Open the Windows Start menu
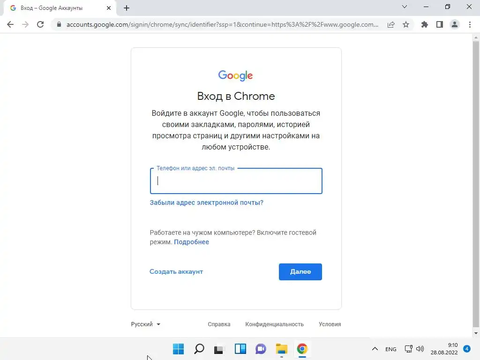The width and height of the screenshot is (480, 360). coord(179,349)
